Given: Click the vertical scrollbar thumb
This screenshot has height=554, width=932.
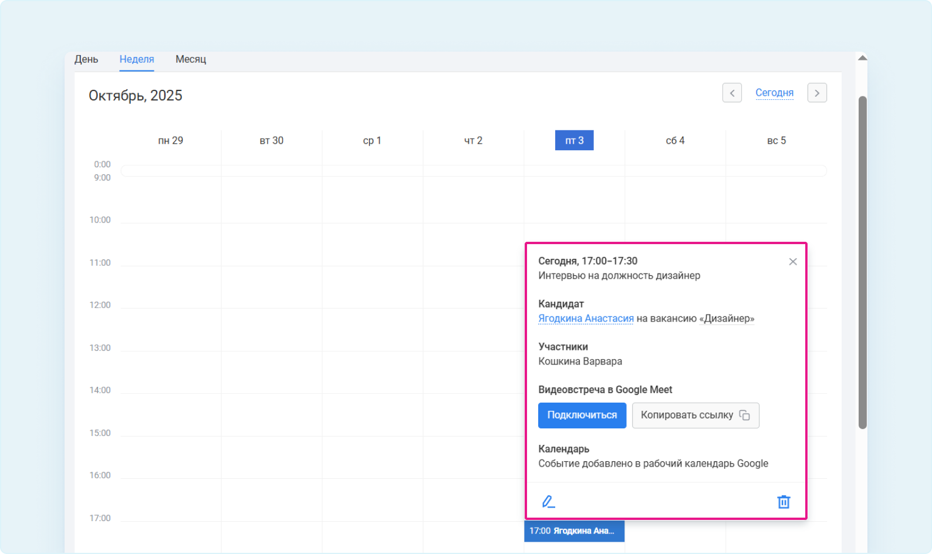Looking at the screenshot, I should [862, 262].
